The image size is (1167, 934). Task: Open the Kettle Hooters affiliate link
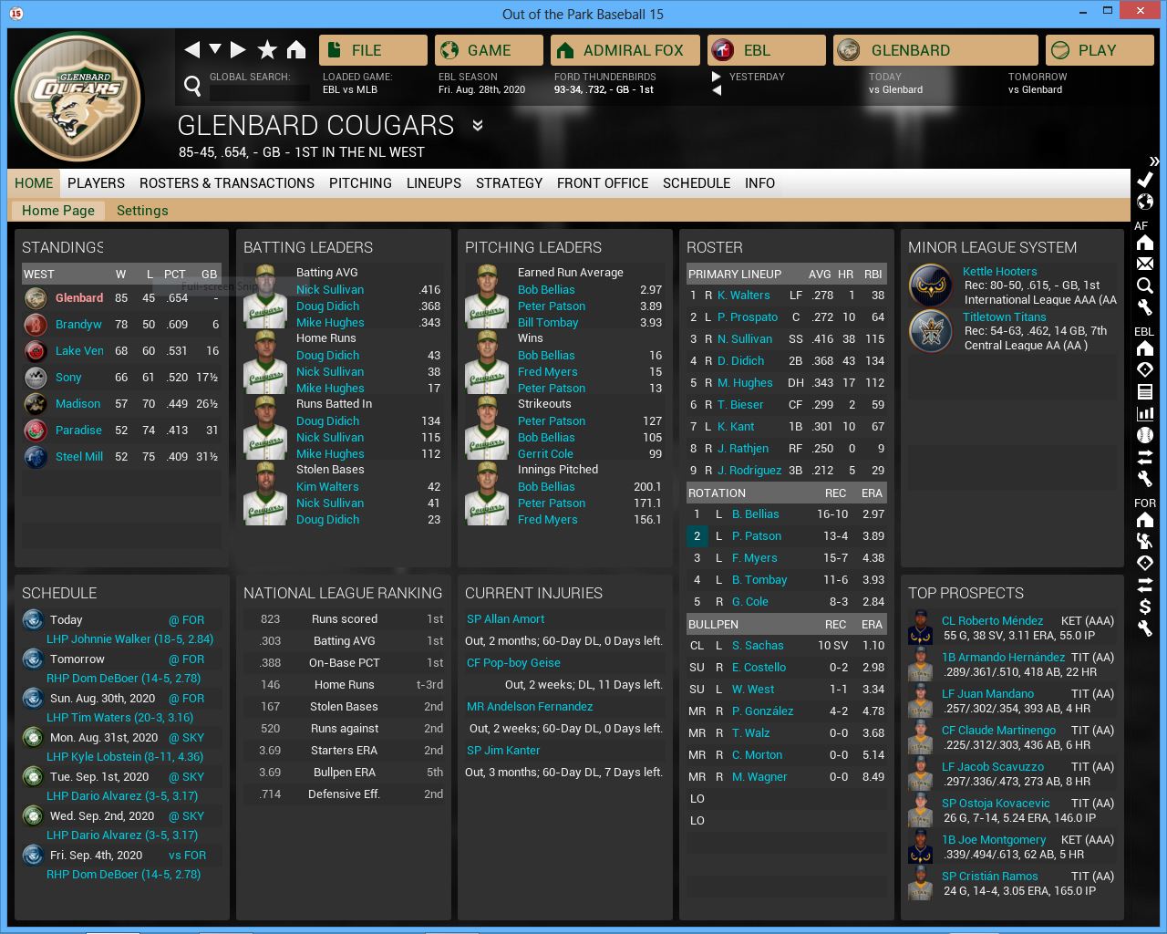(999, 272)
